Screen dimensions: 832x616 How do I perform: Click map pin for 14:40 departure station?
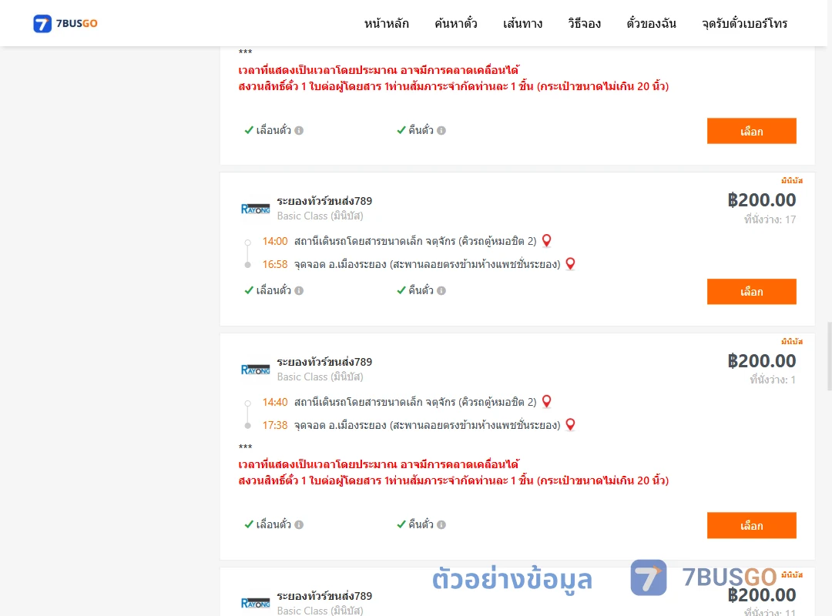(x=546, y=402)
